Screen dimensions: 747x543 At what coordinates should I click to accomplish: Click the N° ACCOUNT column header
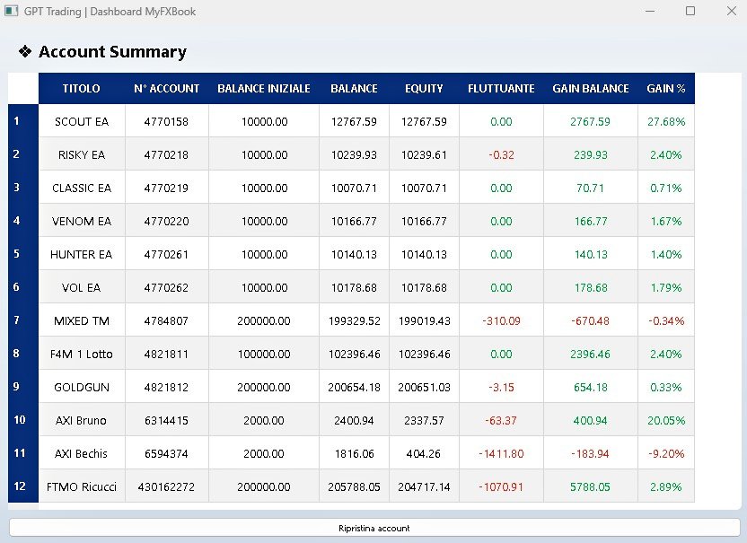167,89
